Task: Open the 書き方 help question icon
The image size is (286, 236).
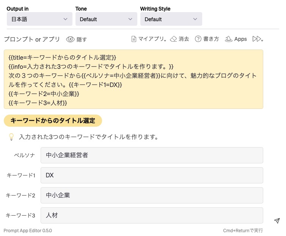Action: (198, 39)
